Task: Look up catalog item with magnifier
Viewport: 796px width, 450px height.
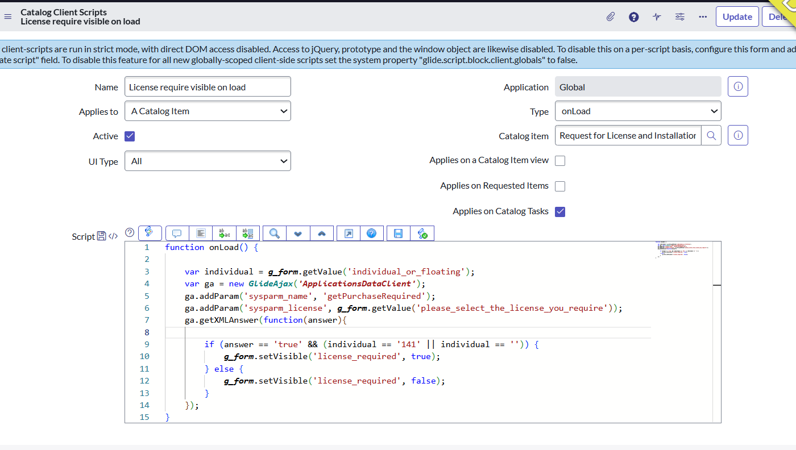Action: tap(711, 136)
